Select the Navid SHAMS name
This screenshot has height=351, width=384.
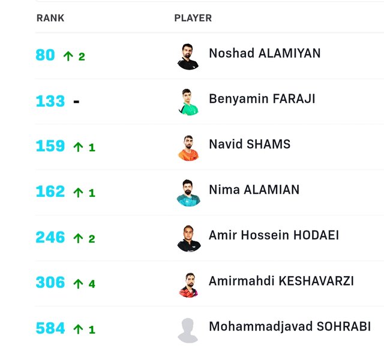click(x=250, y=144)
